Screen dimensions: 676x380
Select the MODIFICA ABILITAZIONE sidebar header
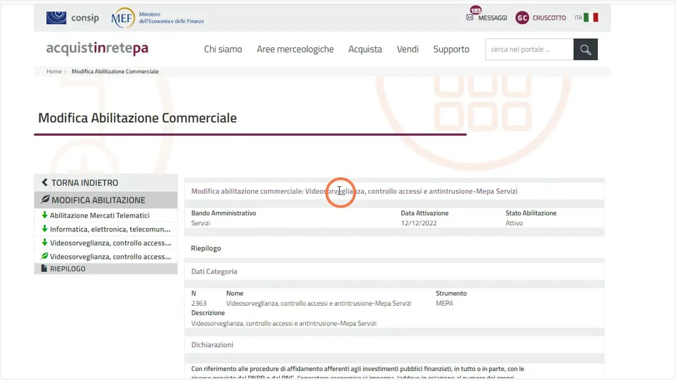point(106,200)
